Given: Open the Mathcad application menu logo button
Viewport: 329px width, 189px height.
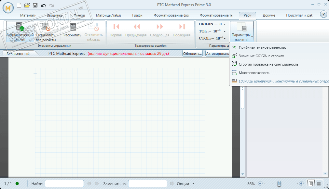Looking at the screenshot, I should [8, 8].
